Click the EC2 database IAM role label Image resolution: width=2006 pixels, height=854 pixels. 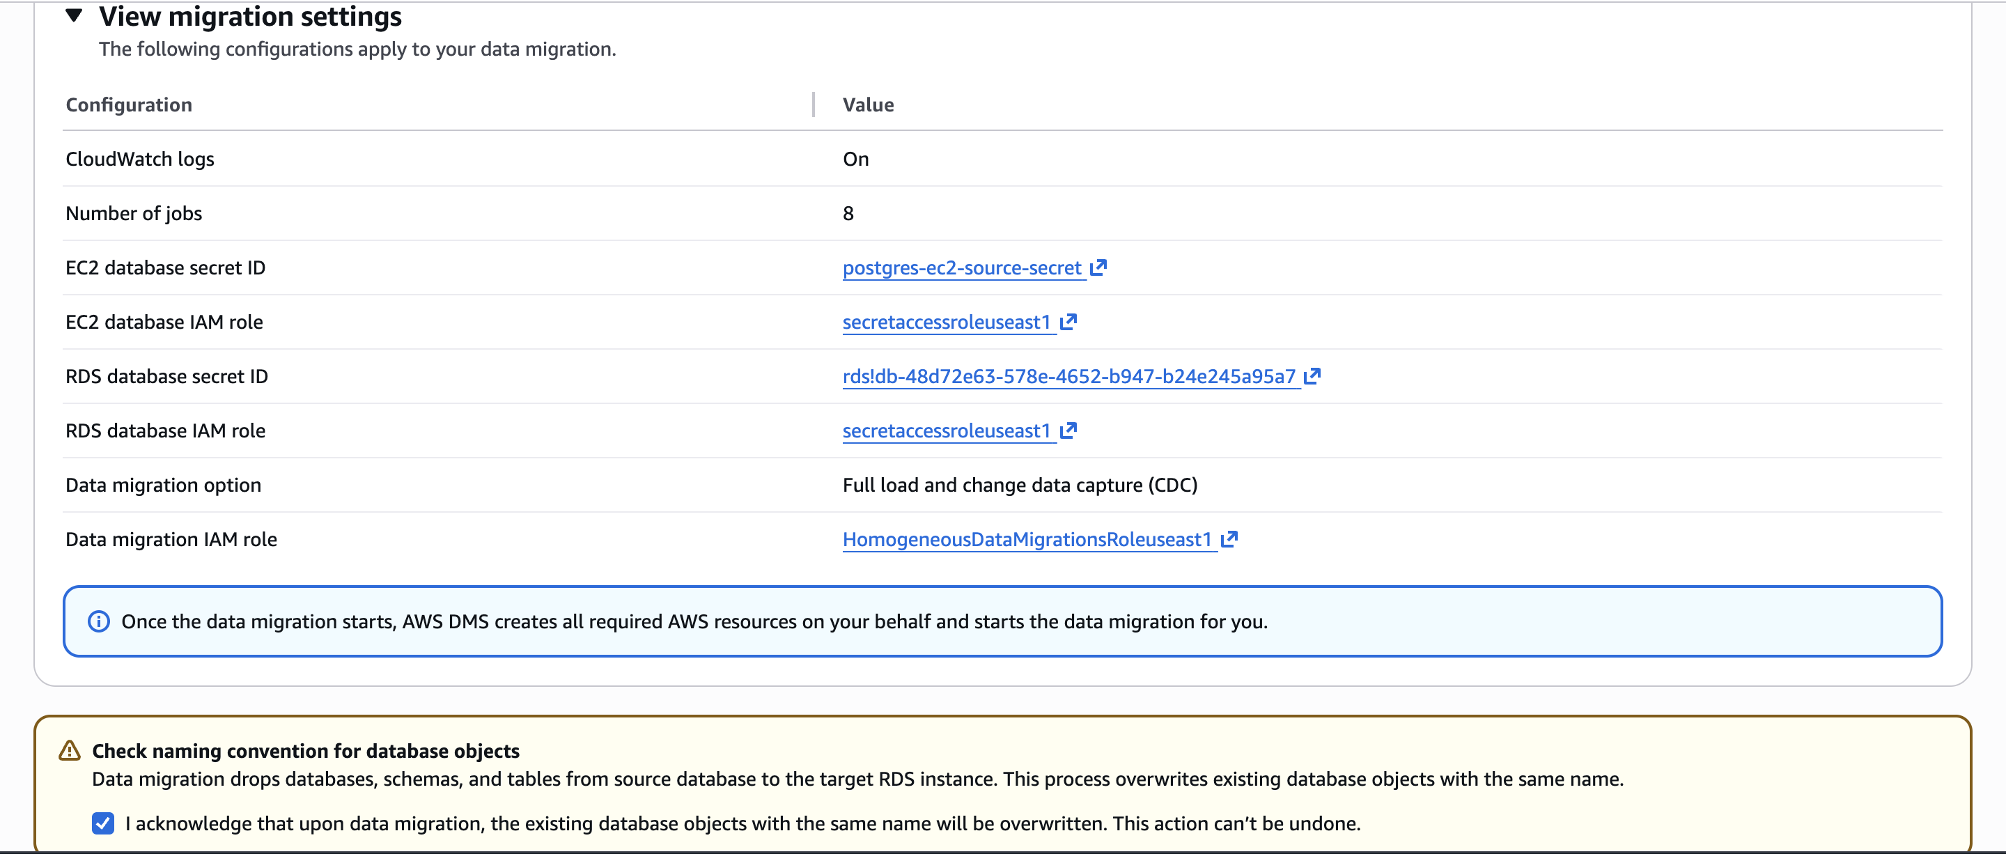[x=164, y=323]
